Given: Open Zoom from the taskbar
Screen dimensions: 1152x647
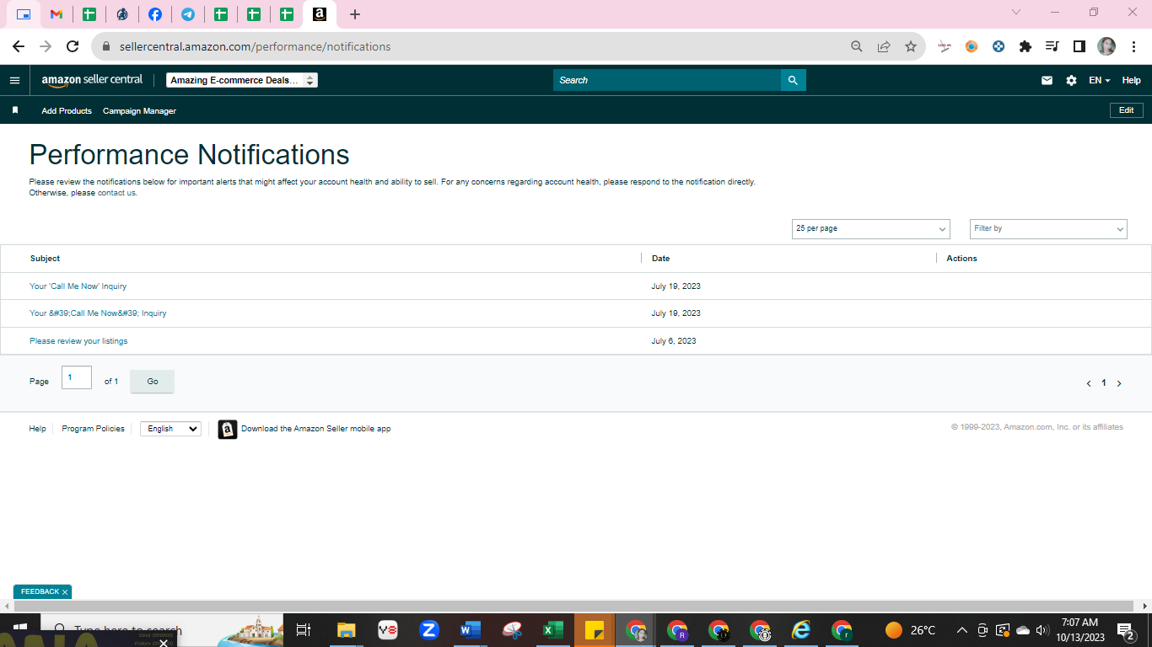Looking at the screenshot, I should tap(429, 630).
